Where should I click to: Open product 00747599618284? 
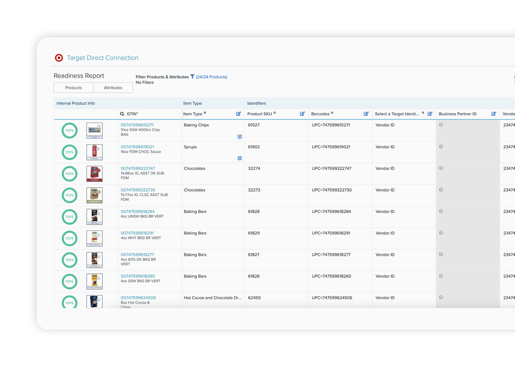[138, 212]
